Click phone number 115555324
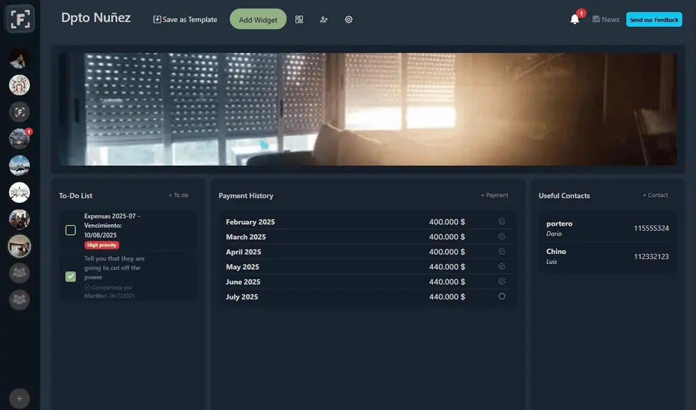The width and height of the screenshot is (696, 410). [x=651, y=228]
